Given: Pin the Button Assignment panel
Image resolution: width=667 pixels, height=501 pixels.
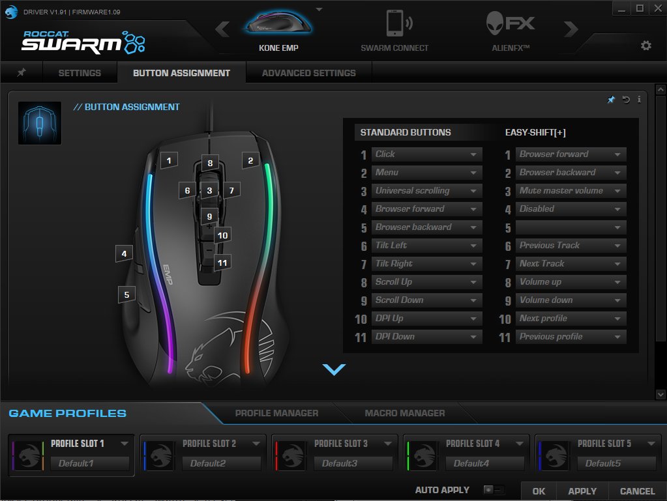Looking at the screenshot, I should [611, 99].
